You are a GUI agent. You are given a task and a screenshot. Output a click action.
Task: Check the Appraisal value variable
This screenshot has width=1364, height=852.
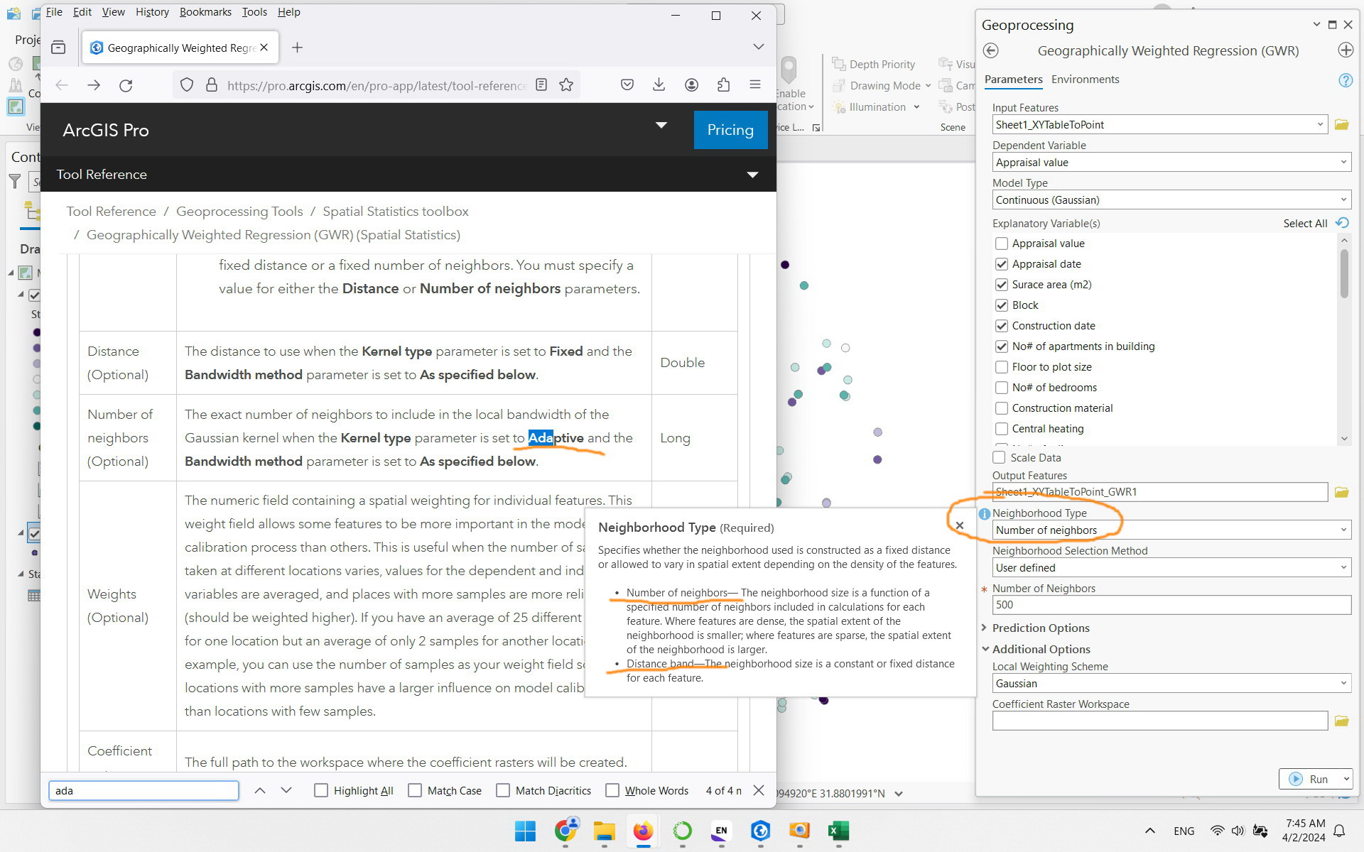tap(1002, 244)
